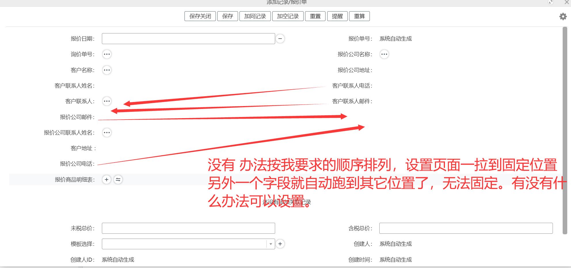Click inside the 含税总价 input field
The width and height of the screenshot is (571, 268).
pyautogui.click(x=466, y=228)
